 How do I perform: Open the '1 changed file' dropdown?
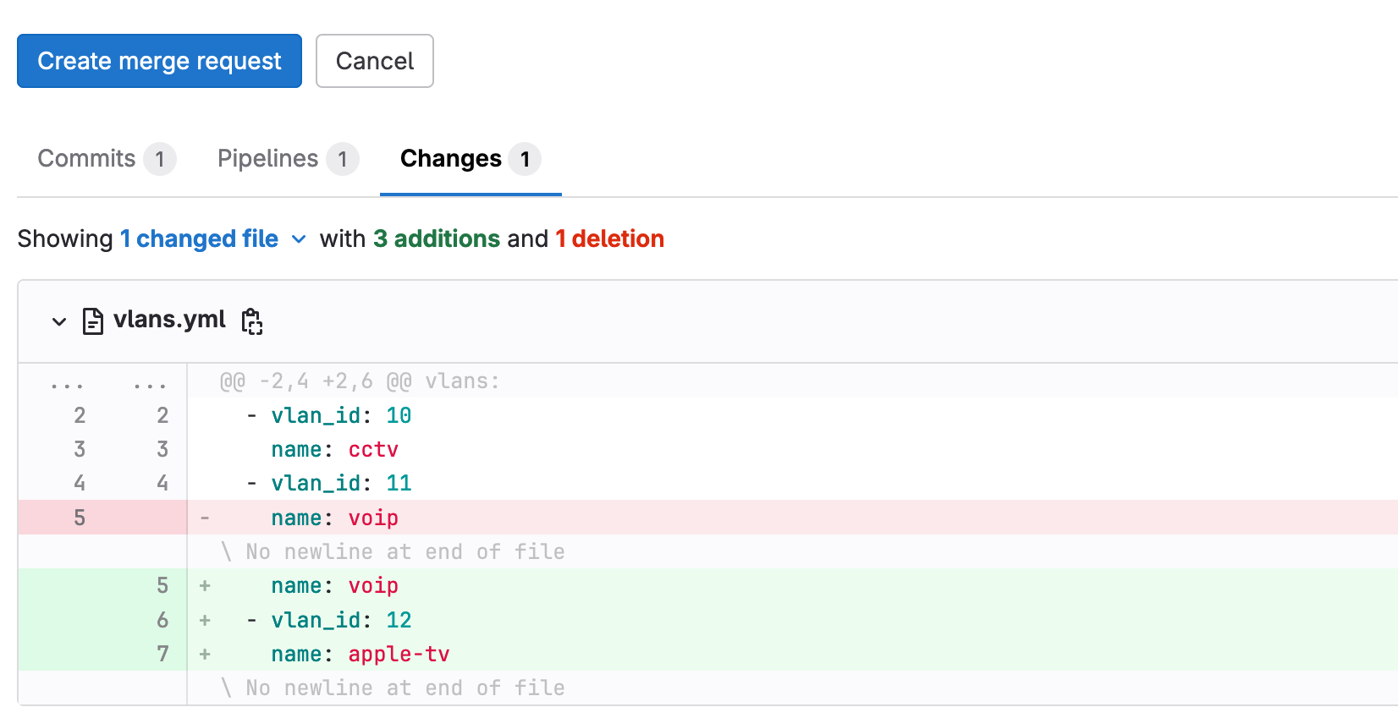coord(212,239)
